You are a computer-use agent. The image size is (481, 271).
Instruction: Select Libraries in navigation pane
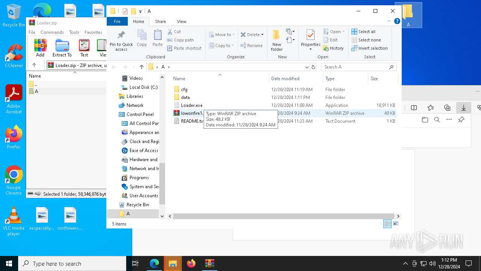[131, 96]
